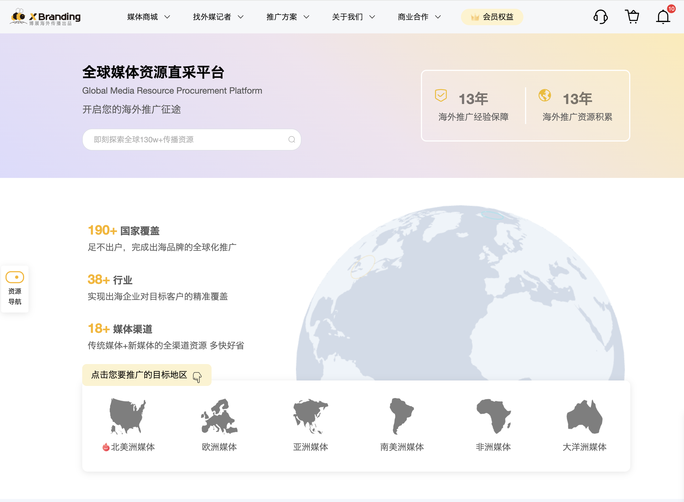Open the customer service headset icon

tap(601, 17)
